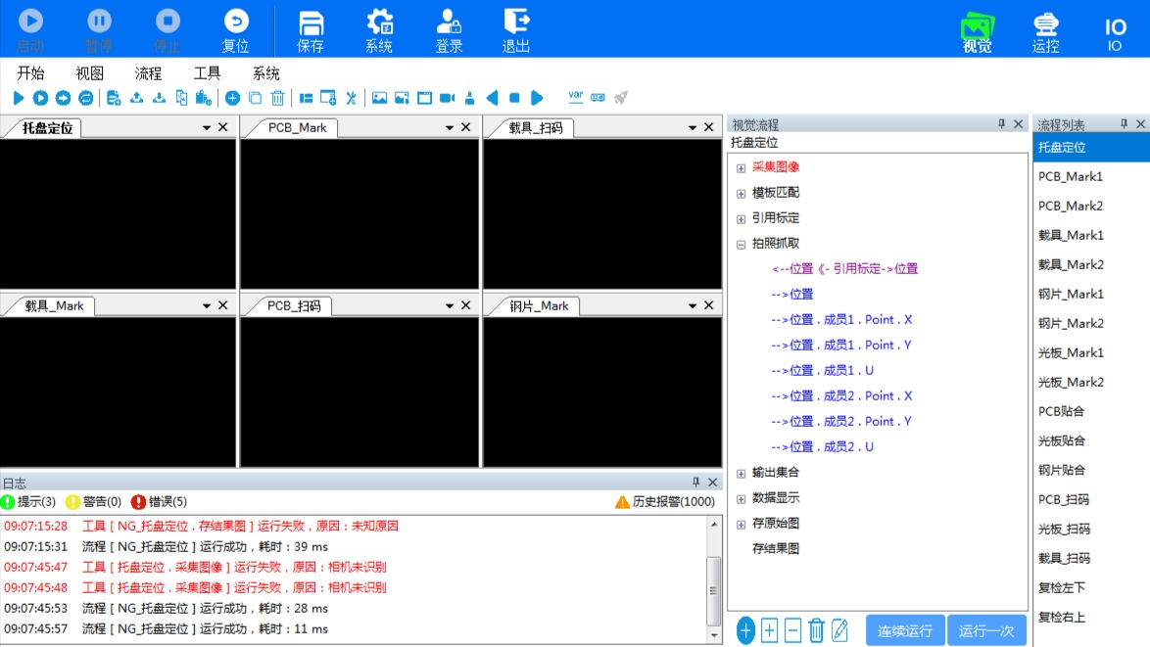Click the circular loop-run toolbar icon
This screenshot has height=647, width=1150.
(86, 98)
